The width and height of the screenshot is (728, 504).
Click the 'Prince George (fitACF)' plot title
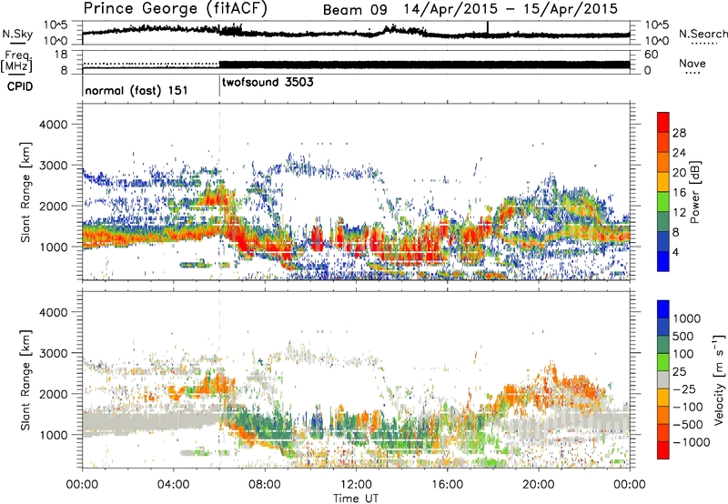coord(175,9)
